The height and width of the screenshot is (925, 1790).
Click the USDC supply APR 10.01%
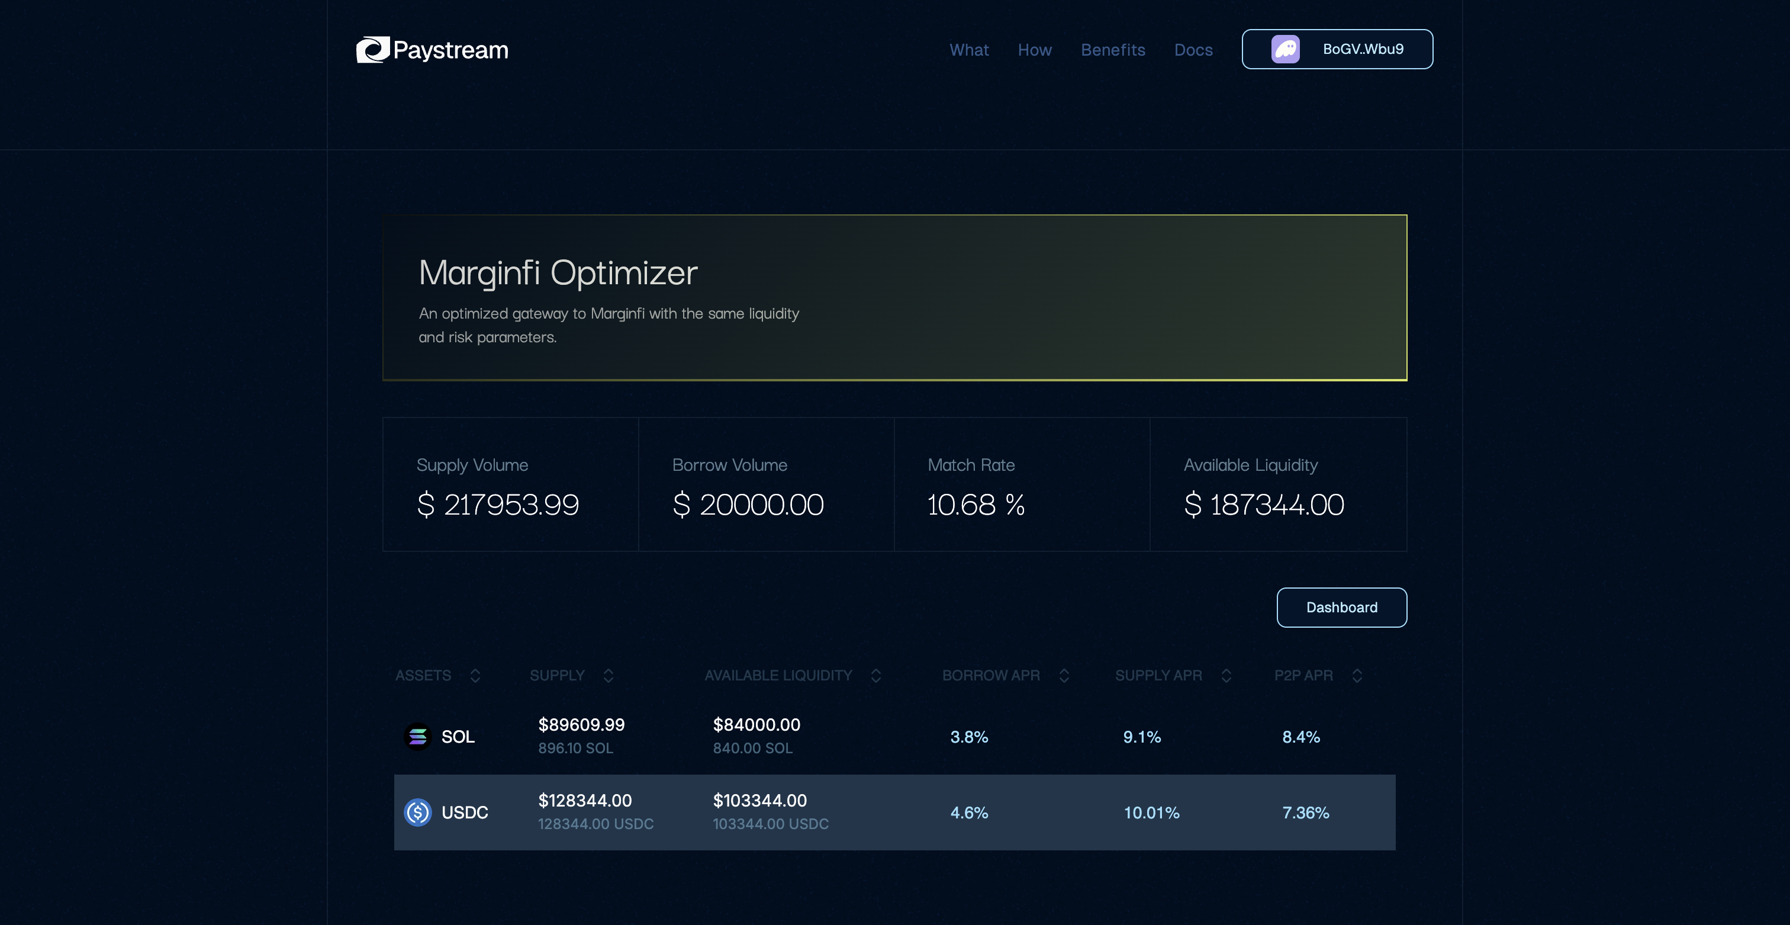pyautogui.click(x=1151, y=812)
